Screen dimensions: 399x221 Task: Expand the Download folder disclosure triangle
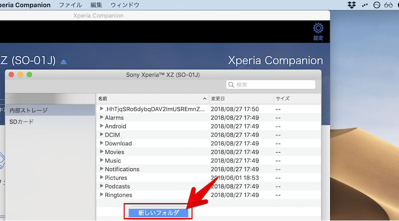(x=101, y=143)
